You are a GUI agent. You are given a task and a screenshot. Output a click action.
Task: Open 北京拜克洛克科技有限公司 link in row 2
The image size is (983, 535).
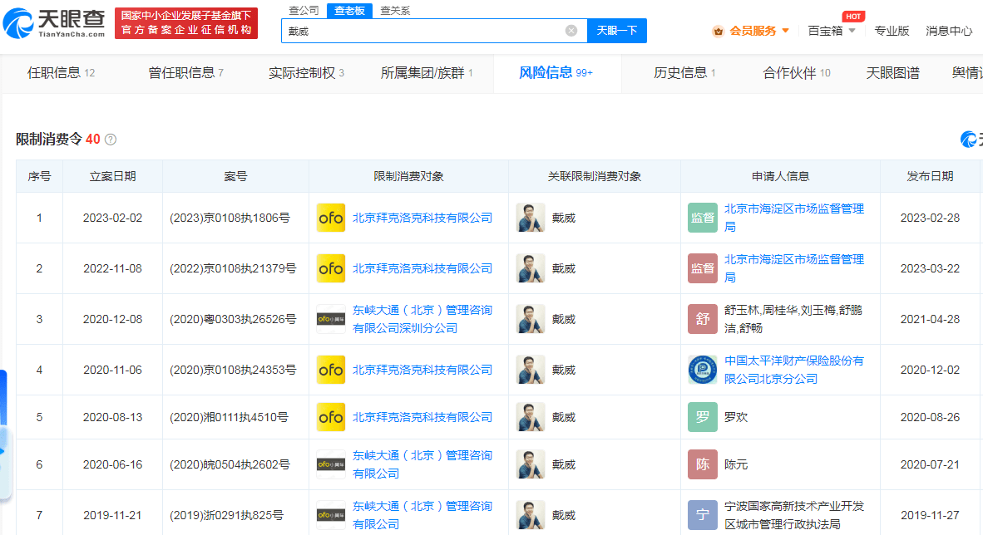(422, 269)
